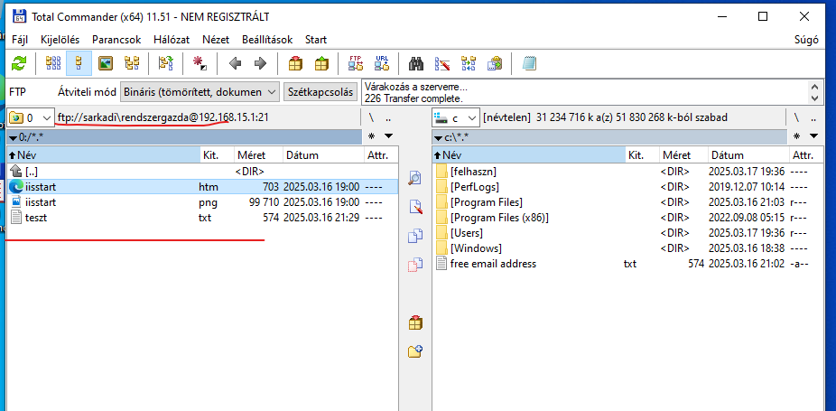Open the notepad icon in toolbar
Image resolution: width=836 pixels, height=411 pixels.
[x=529, y=64]
